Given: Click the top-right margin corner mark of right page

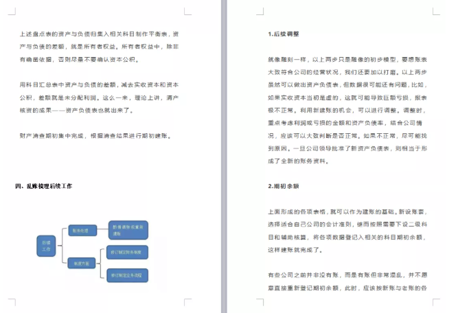Looking at the screenshot, I should click(x=437, y=12).
